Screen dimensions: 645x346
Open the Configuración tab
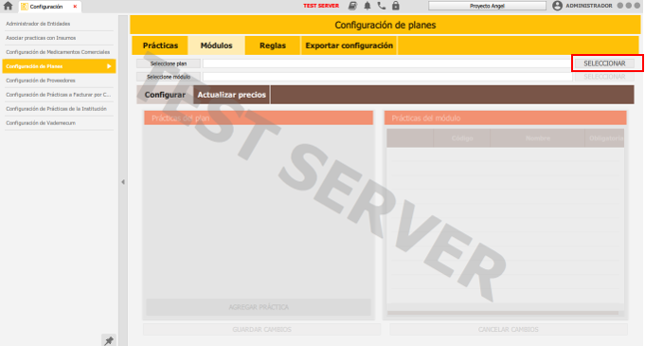[x=45, y=7]
